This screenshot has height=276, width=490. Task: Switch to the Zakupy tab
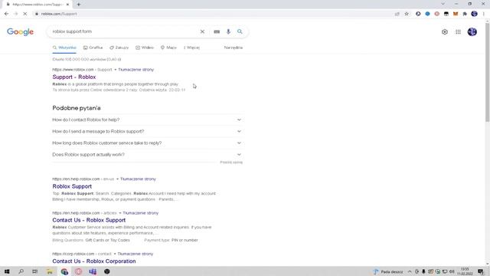coord(119,48)
